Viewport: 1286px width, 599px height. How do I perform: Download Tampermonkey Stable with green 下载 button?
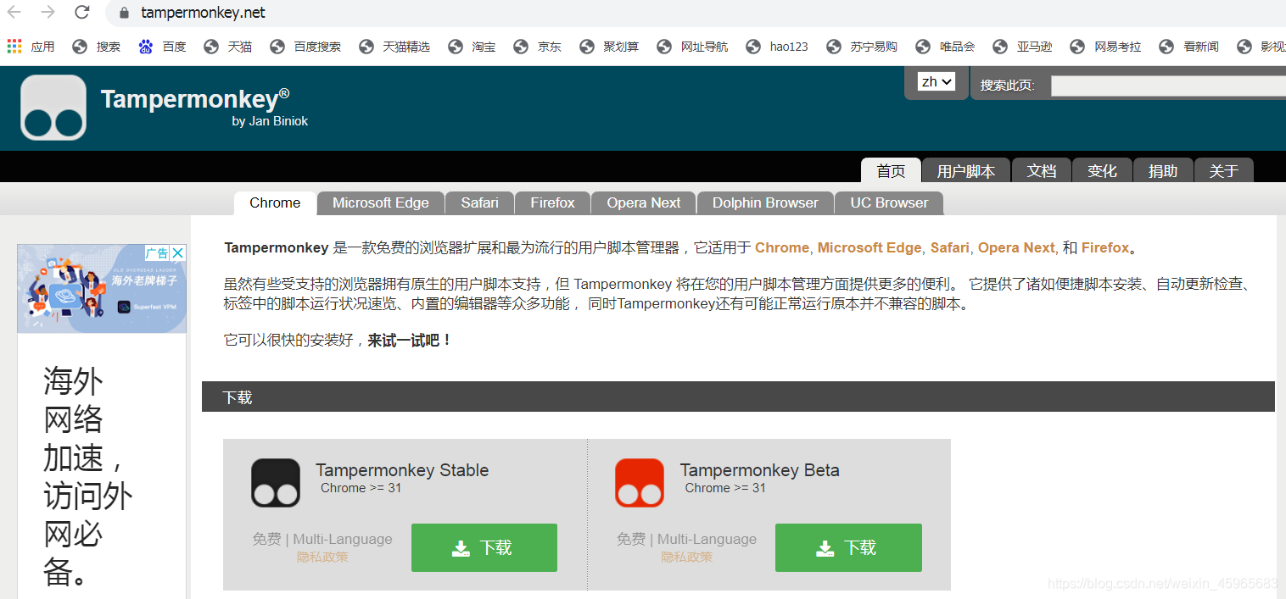coord(484,547)
